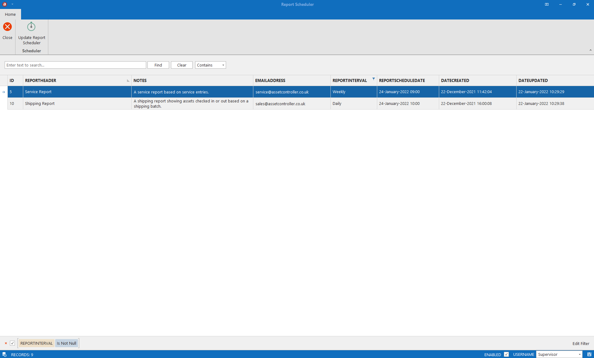The height and width of the screenshot is (358, 594).
Task: Click the shipping report notes cell
Action: pos(192,104)
